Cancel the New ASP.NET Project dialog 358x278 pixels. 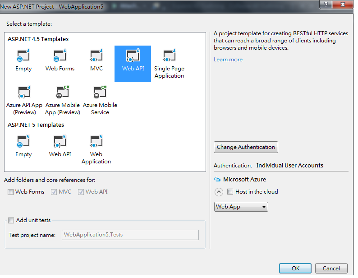[x=331, y=268]
